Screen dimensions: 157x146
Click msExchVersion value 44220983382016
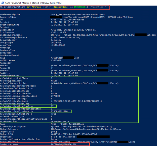pos(60,122)
